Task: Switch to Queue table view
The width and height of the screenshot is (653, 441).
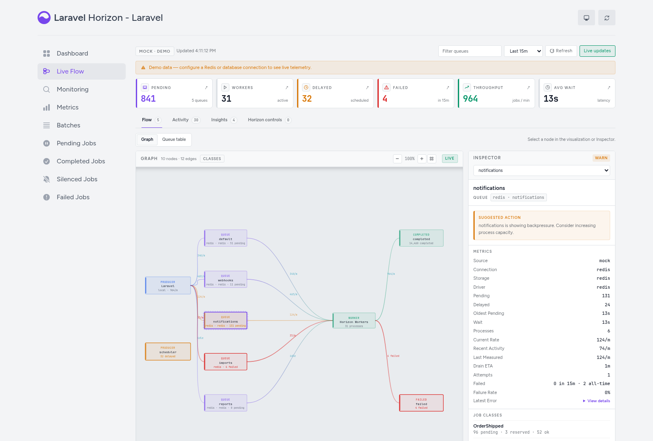Action: 174,140
